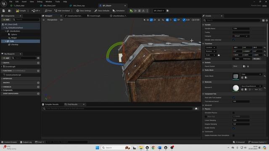Enable the Simulate Physics checkbox

(x=234, y=113)
